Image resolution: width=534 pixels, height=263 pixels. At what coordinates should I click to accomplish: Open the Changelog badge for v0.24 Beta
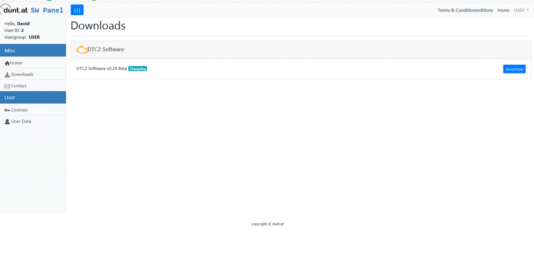[x=138, y=68]
